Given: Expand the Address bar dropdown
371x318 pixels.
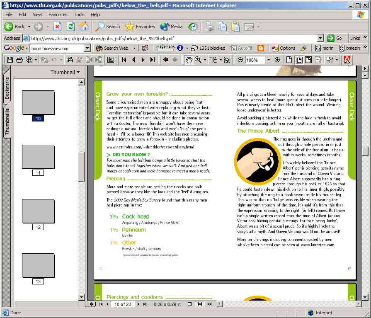Looking at the screenshot, I should click(320, 38).
